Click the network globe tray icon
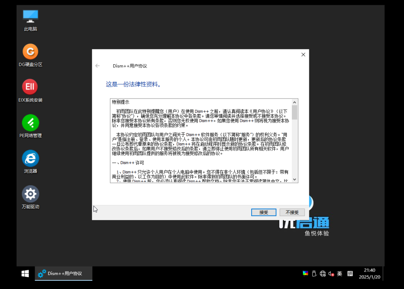This screenshot has height=289, width=404. click(323, 274)
